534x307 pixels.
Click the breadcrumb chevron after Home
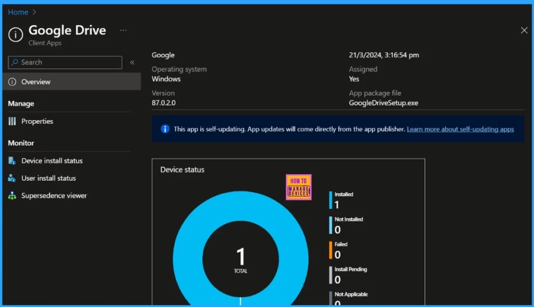(34, 13)
